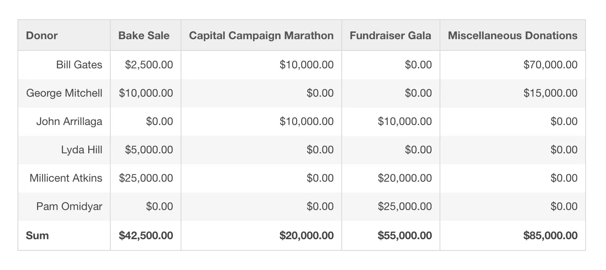Select the George Mitchell row label
Viewport: 606px width, 270px height.
(64, 93)
